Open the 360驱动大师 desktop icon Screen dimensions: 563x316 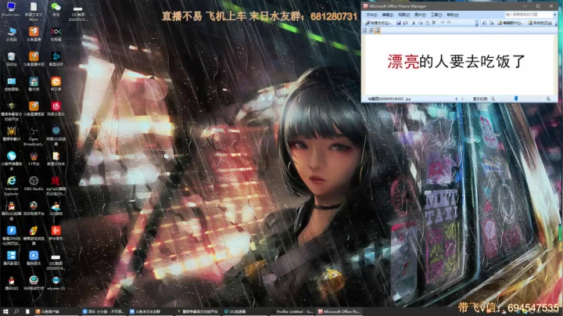click(x=34, y=283)
